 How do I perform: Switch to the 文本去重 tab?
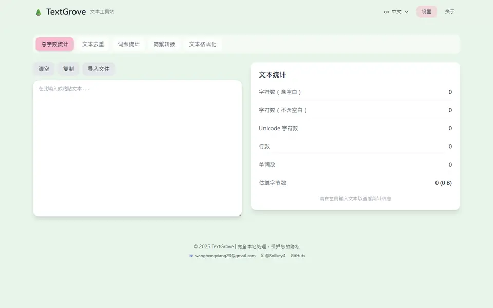[93, 44]
